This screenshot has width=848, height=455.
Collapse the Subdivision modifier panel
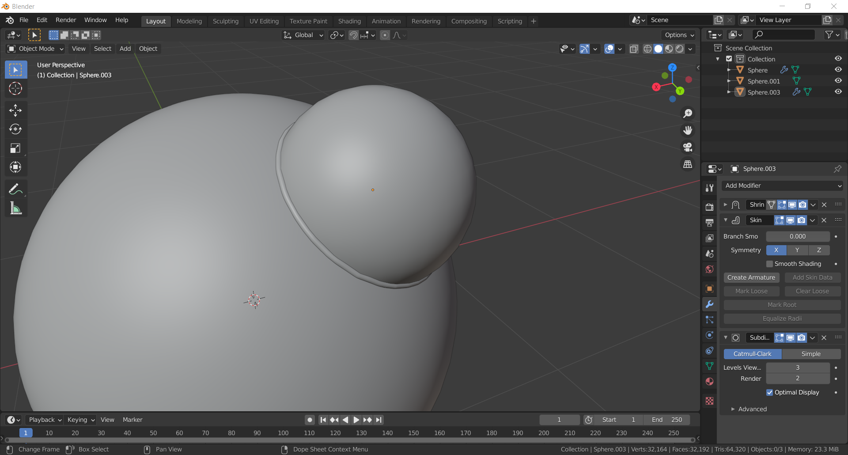click(x=725, y=337)
